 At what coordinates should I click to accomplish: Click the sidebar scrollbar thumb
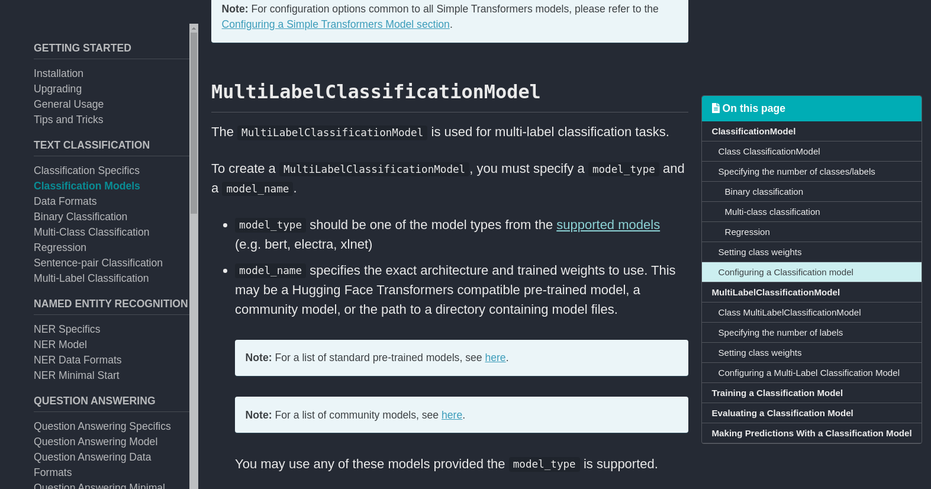194,118
